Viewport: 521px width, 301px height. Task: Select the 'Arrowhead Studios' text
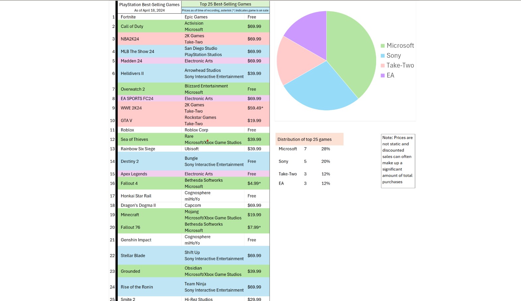203,70
